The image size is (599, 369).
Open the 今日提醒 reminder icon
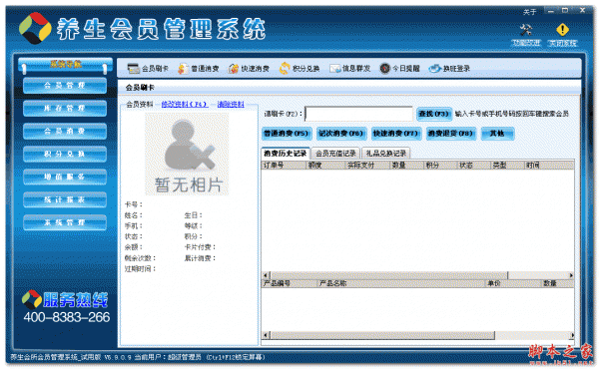384,68
